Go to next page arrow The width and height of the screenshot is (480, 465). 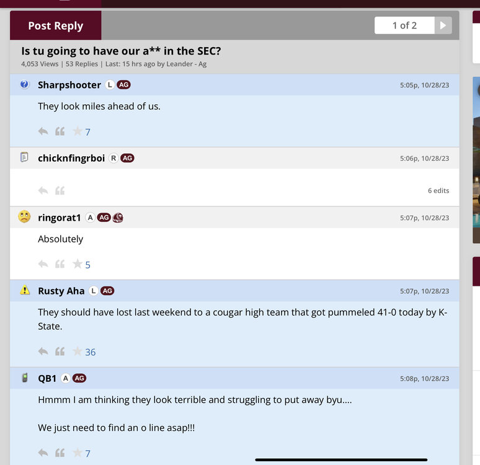(443, 25)
